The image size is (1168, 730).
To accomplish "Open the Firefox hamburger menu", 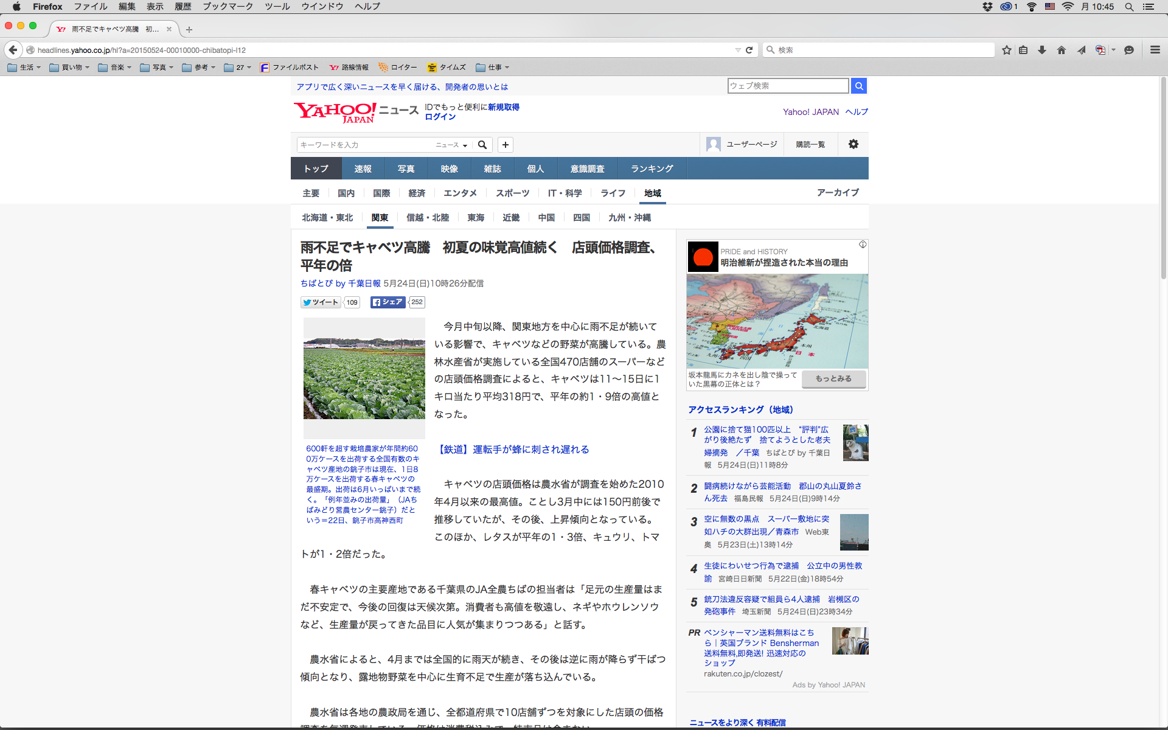I will [x=1155, y=50].
